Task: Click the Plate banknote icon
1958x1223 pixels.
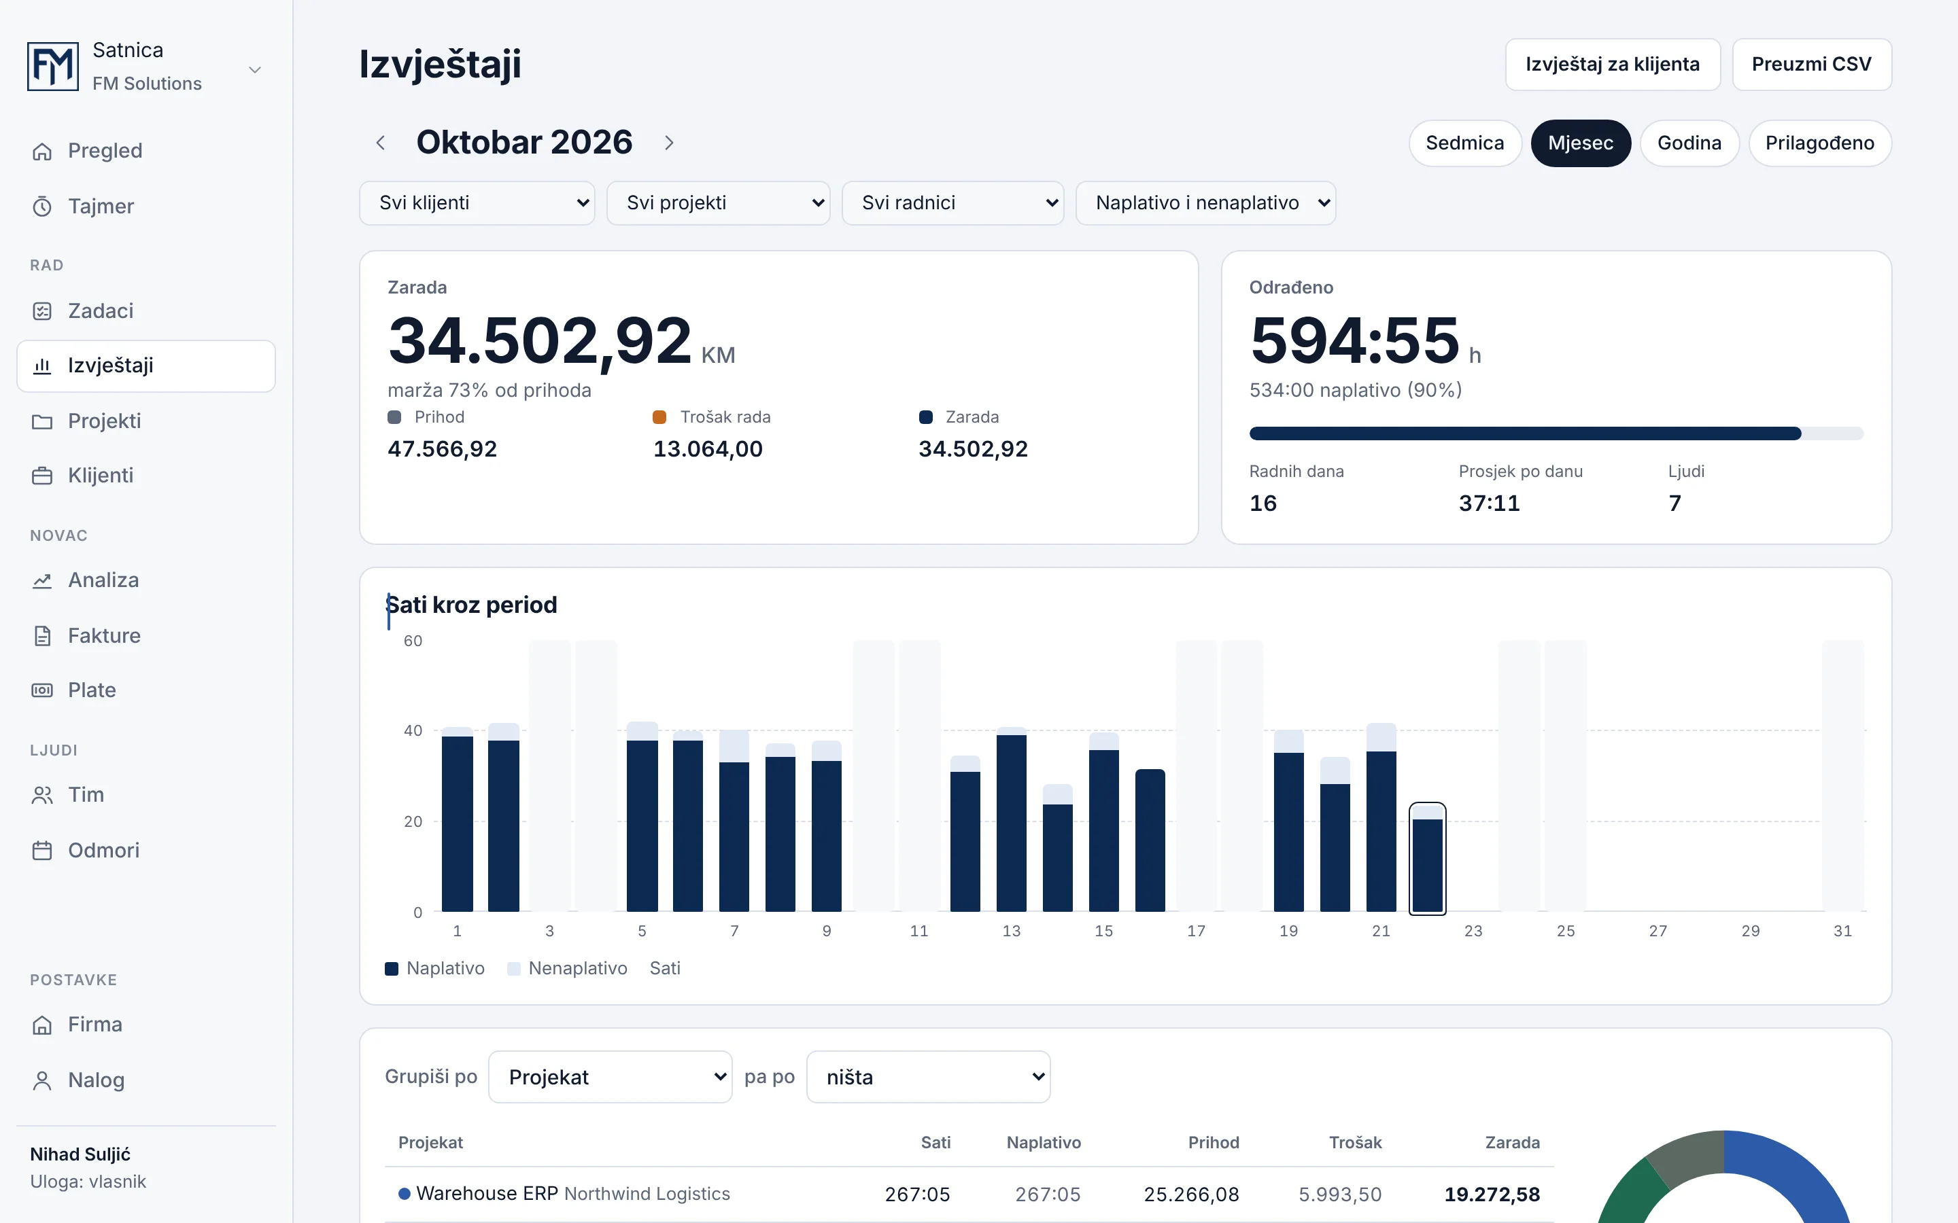Action: 42,690
